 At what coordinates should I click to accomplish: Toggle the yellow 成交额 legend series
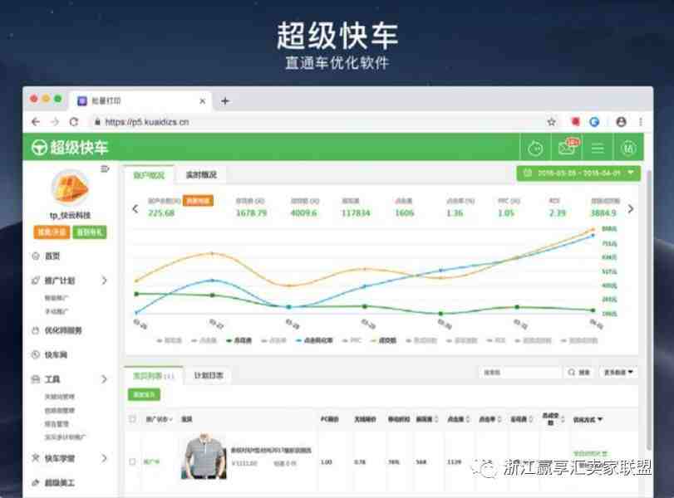click(383, 340)
